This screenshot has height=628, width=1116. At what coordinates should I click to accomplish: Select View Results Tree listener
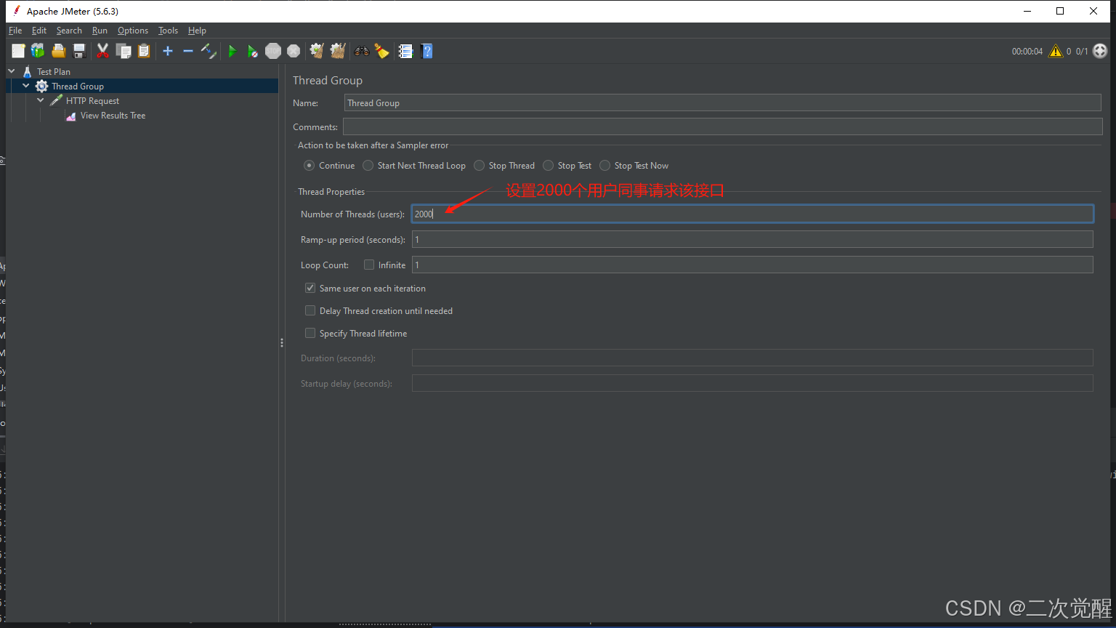coord(113,116)
